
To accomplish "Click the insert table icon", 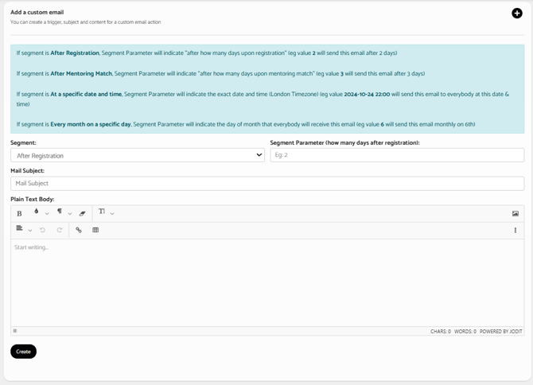I will [95, 230].
